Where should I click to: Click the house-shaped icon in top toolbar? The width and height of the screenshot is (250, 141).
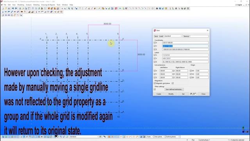point(157,8)
